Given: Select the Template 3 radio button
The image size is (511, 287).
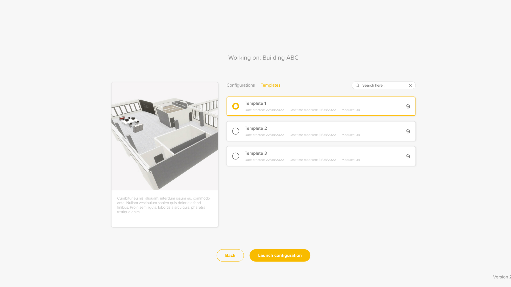Looking at the screenshot, I should click(x=236, y=156).
